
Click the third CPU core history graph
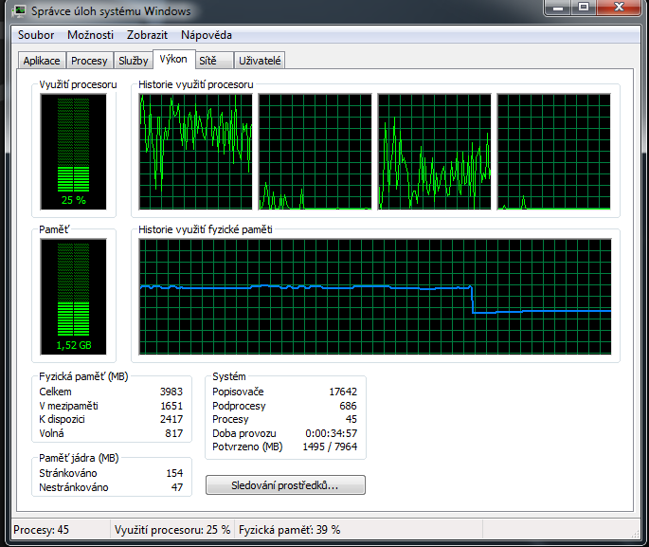[434, 152]
